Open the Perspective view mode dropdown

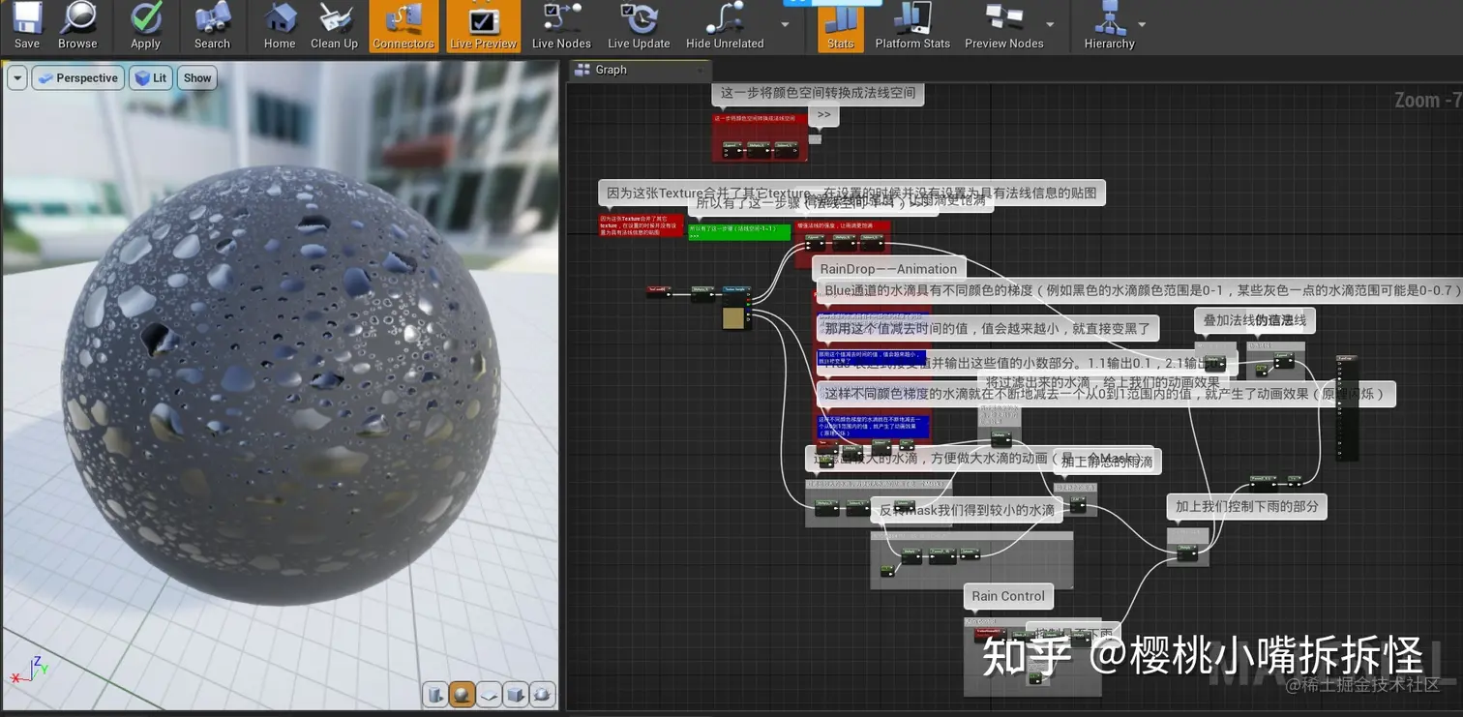coord(77,78)
